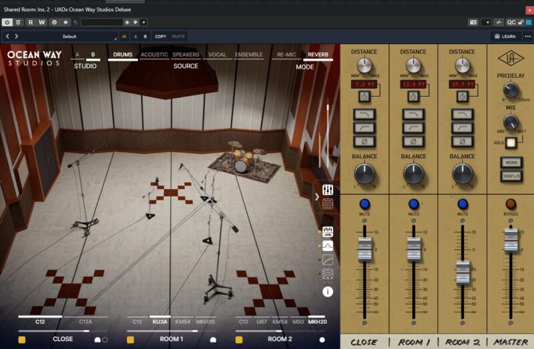Enable Read automation R button
The image size is (534, 349).
click(31, 22)
